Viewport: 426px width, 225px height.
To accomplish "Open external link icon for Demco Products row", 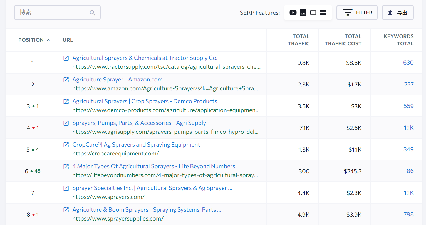I will coord(66,101).
